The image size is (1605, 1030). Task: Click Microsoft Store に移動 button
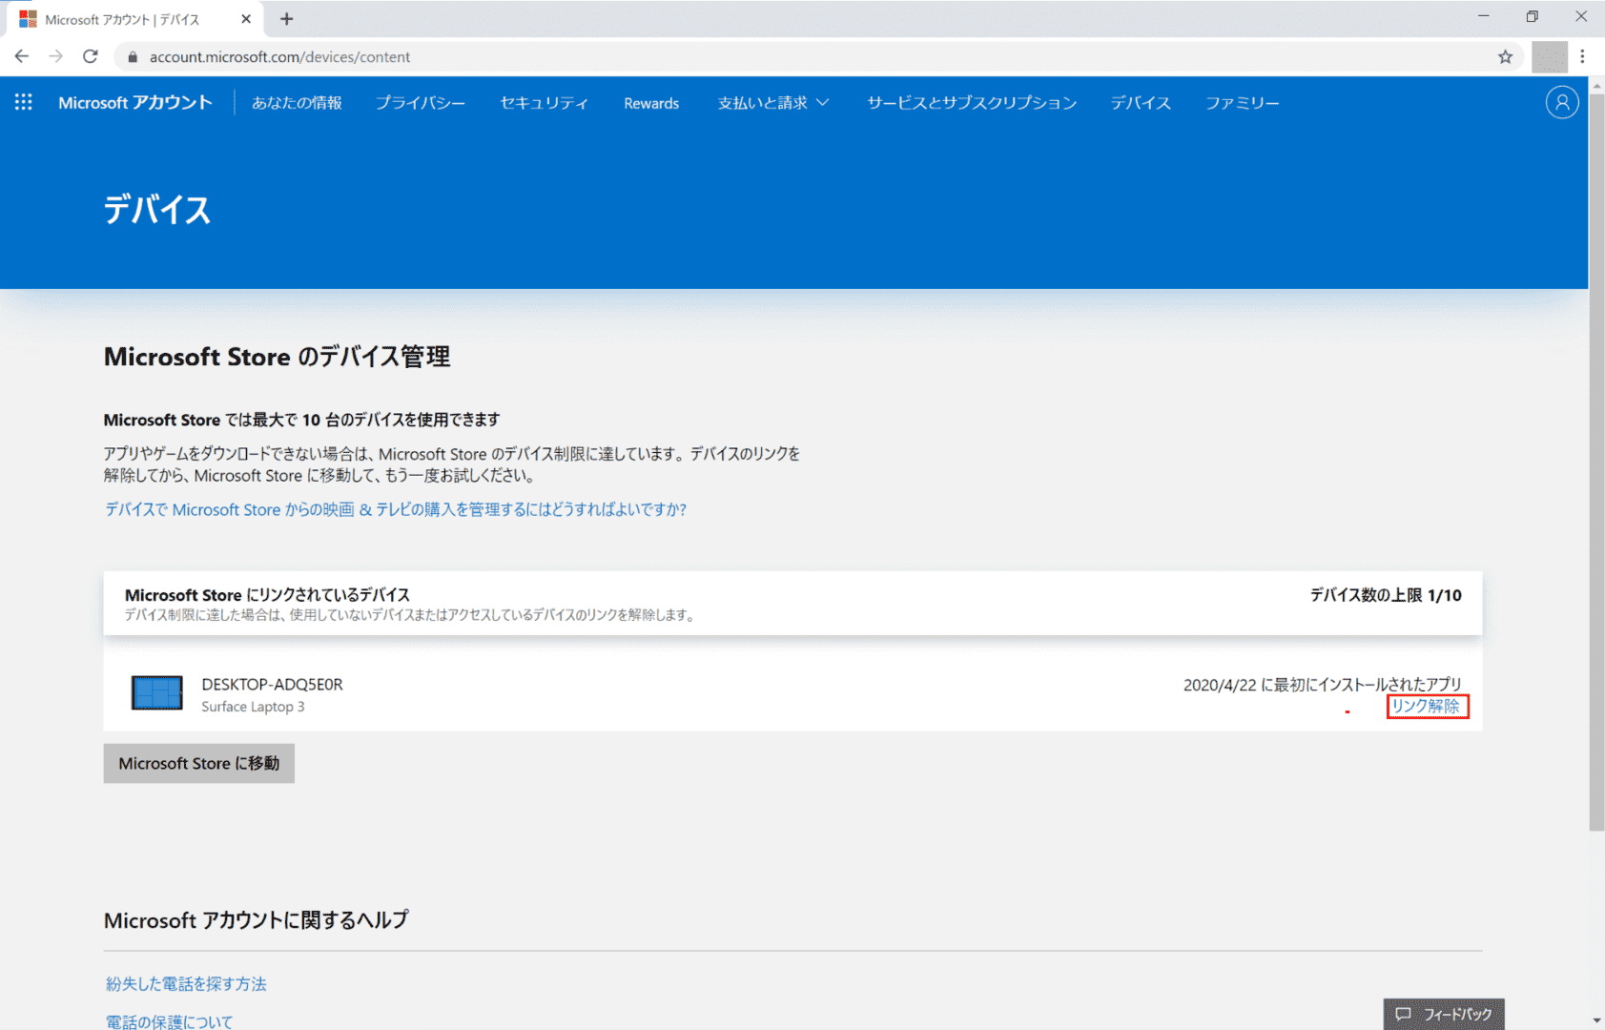(x=199, y=764)
